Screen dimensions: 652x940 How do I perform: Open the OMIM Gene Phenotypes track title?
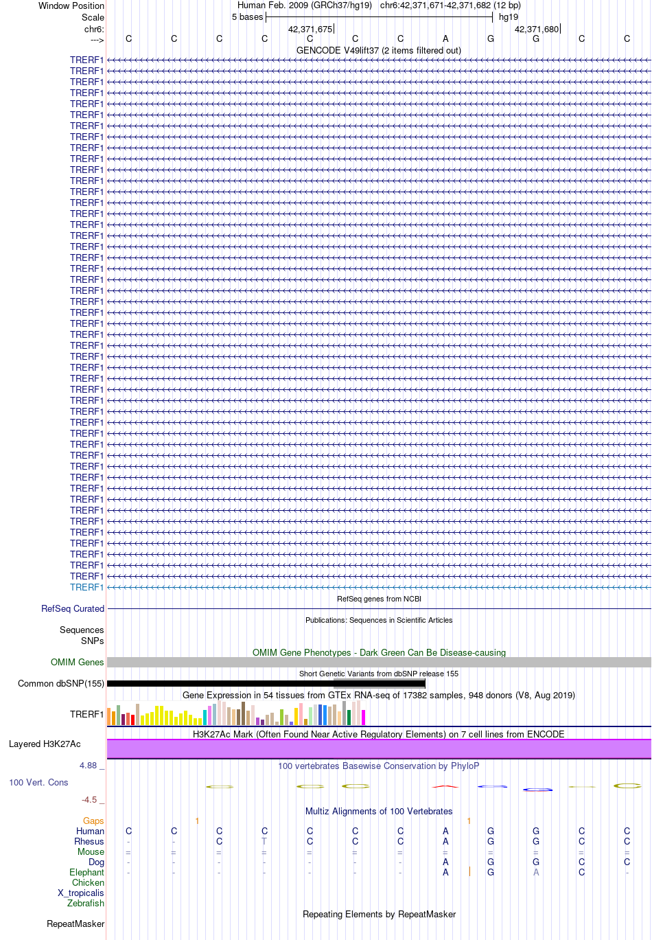click(379, 652)
